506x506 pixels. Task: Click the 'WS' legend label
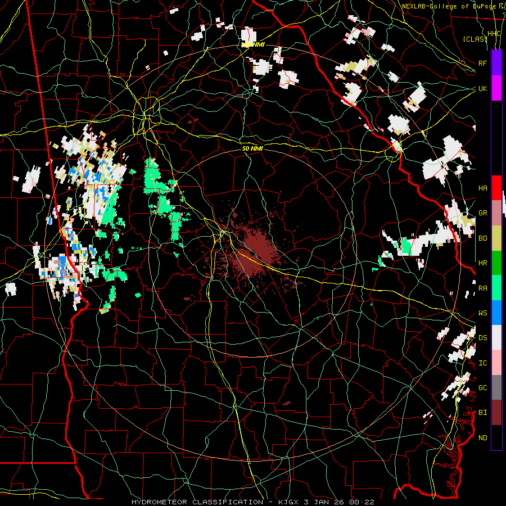point(482,313)
